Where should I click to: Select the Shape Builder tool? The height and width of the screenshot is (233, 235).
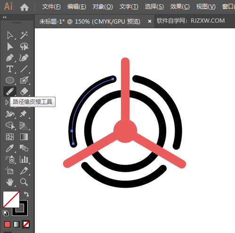[10, 125]
